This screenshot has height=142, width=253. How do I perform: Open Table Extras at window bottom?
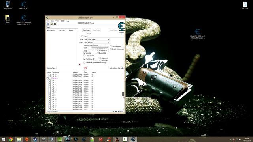(x=118, y=112)
